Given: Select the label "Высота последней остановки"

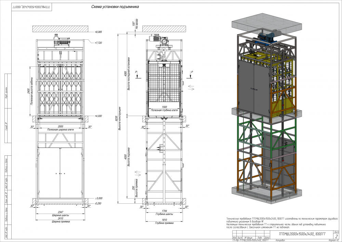Looking at the screenshot, I should (x=129, y=74).
